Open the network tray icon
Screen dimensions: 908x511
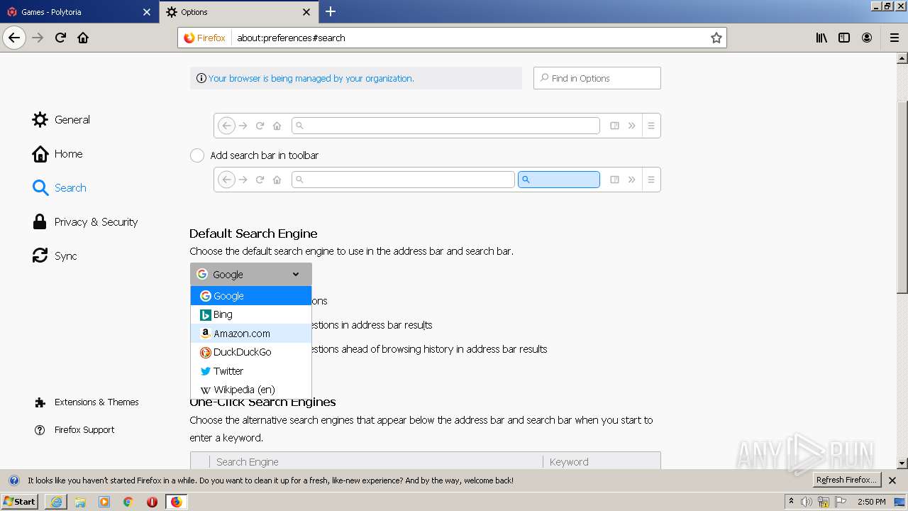[824, 502]
